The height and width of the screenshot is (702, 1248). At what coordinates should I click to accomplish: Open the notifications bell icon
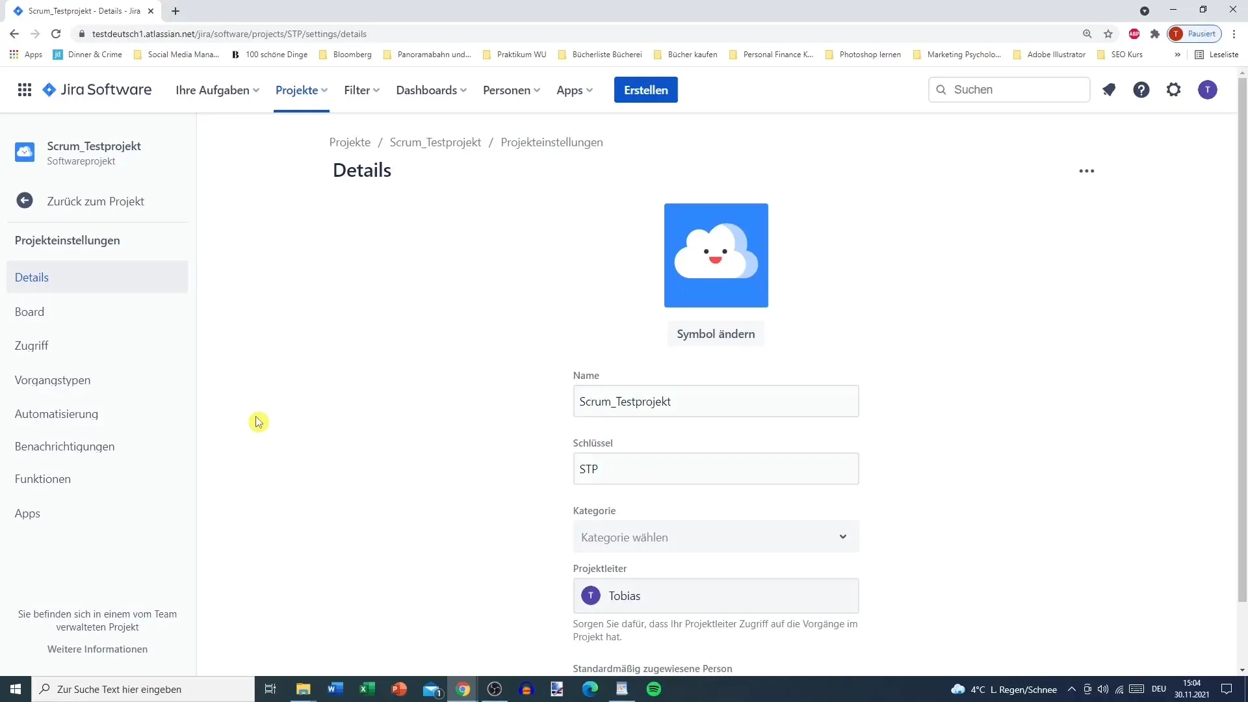tap(1109, 89)
